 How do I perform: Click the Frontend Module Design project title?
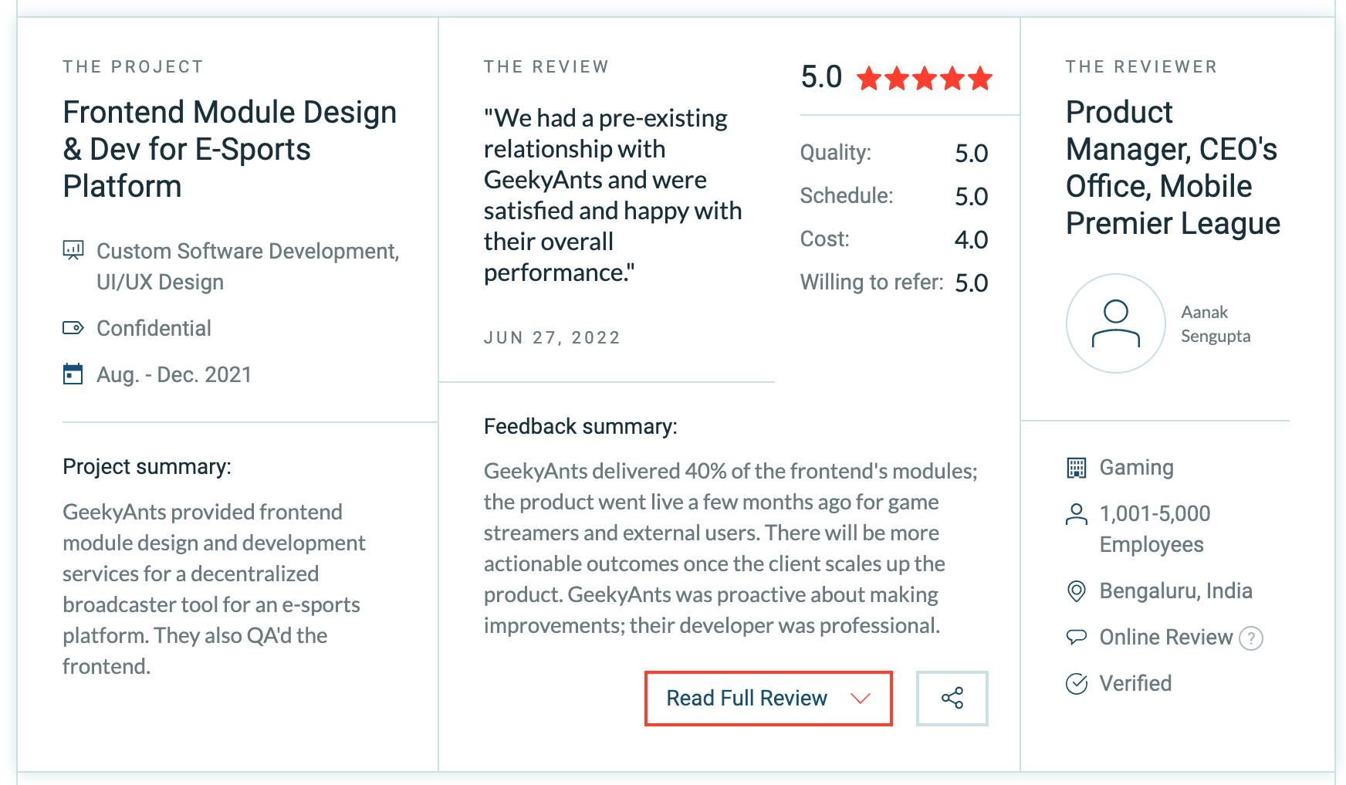pos(229,149)
